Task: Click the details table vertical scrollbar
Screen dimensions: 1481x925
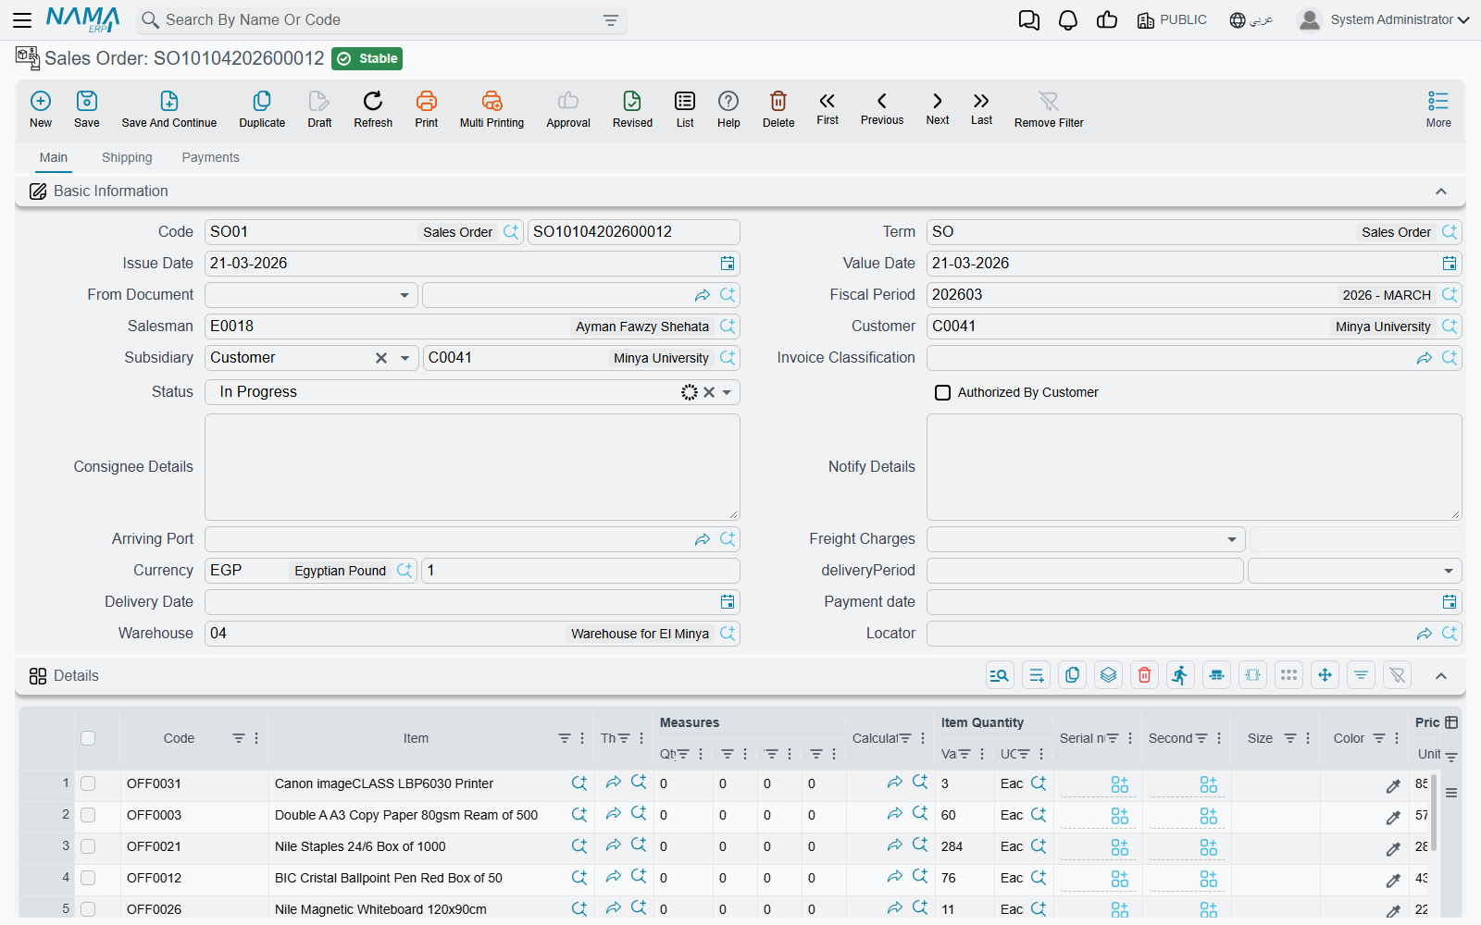Action: tap(1434, 814)
